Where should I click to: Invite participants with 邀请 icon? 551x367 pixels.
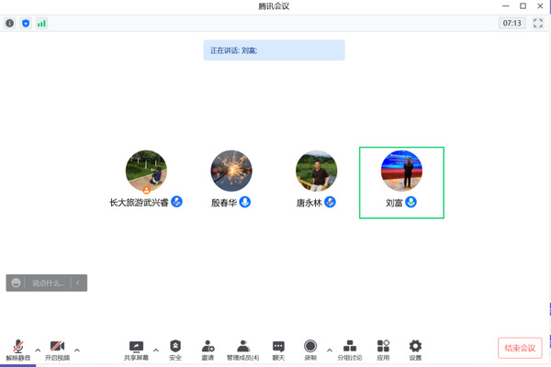pyautogui.click(x=208, y=350)
